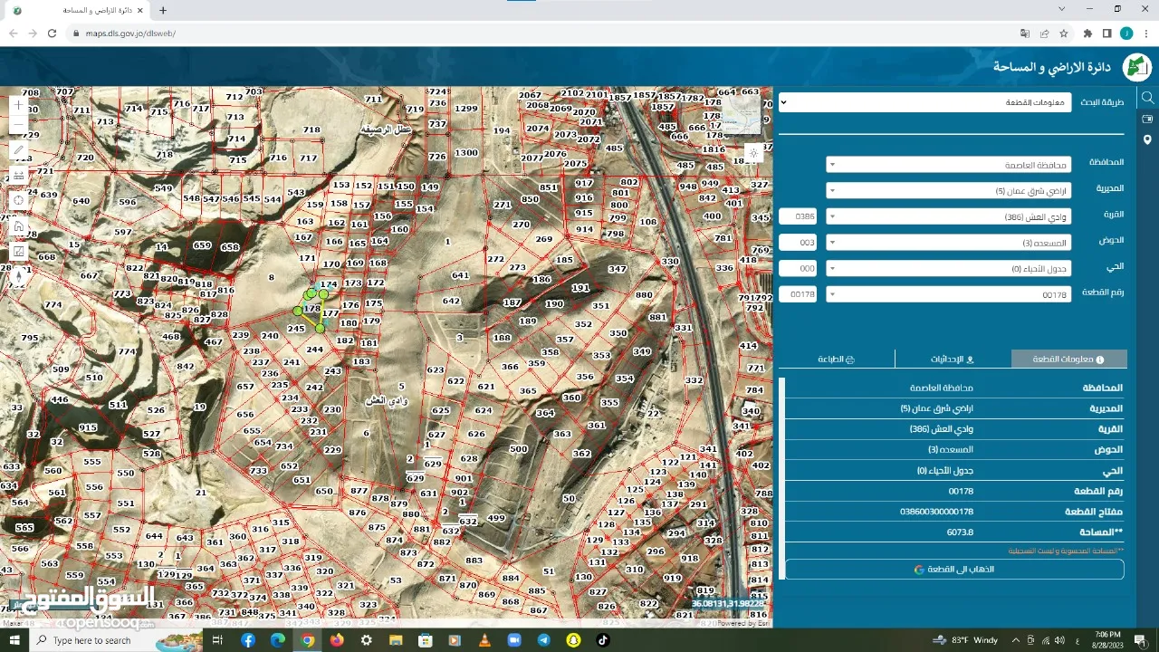Zoom in on the map
1159x652 pixels.
click(x=19, y=105)
